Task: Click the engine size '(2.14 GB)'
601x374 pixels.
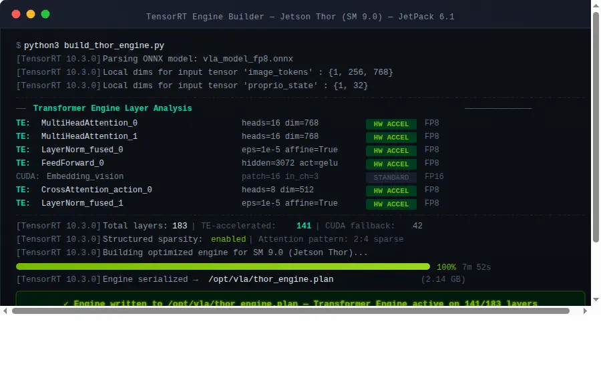Action: click(443, 280)
